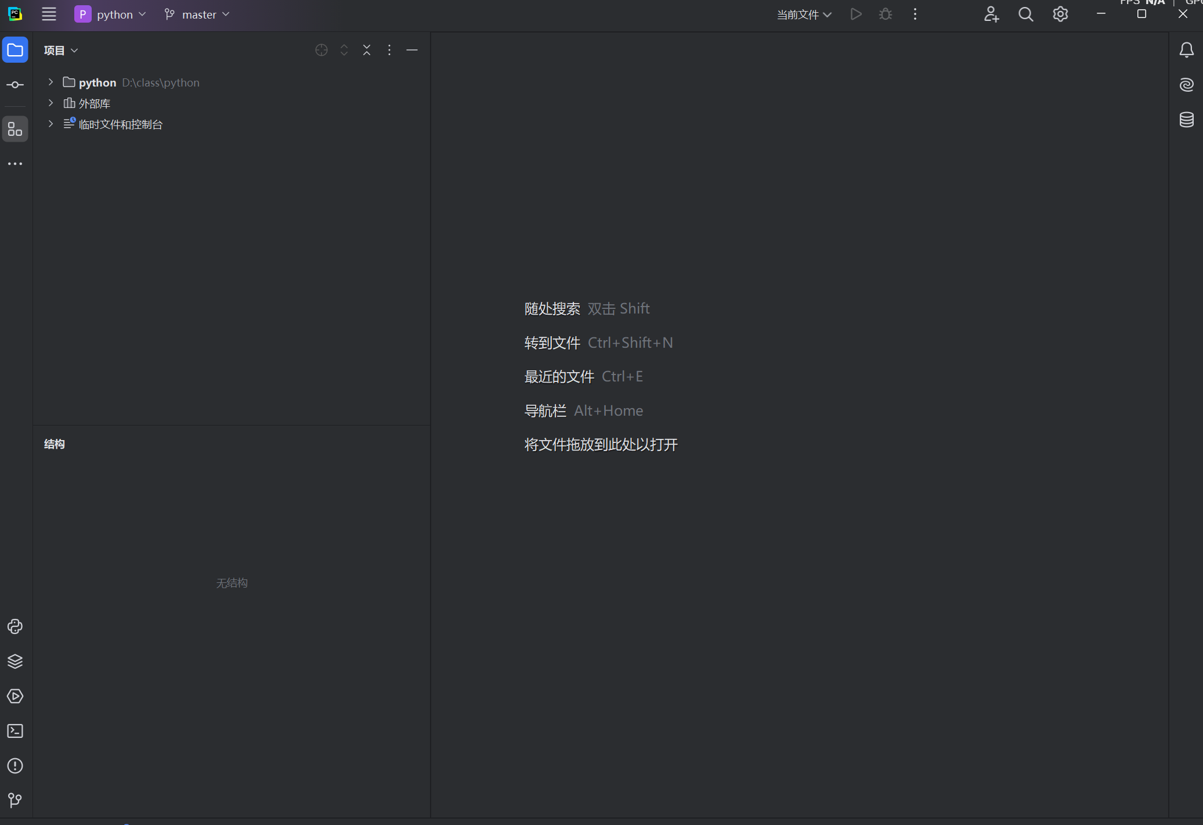Expand the python project folder

(51, 82)
